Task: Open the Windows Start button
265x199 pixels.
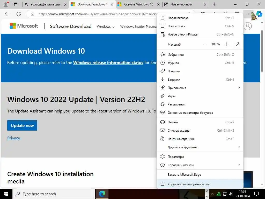Action: [6, 194]
